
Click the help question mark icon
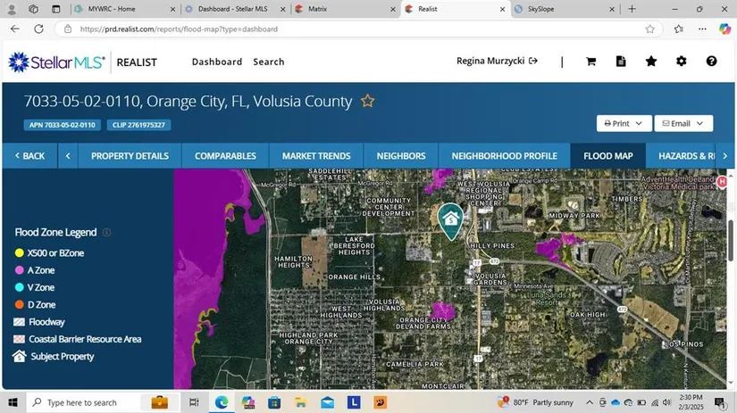pos(711,62)
